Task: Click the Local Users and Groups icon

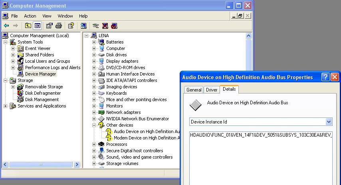Action: (x=20, y=61)
